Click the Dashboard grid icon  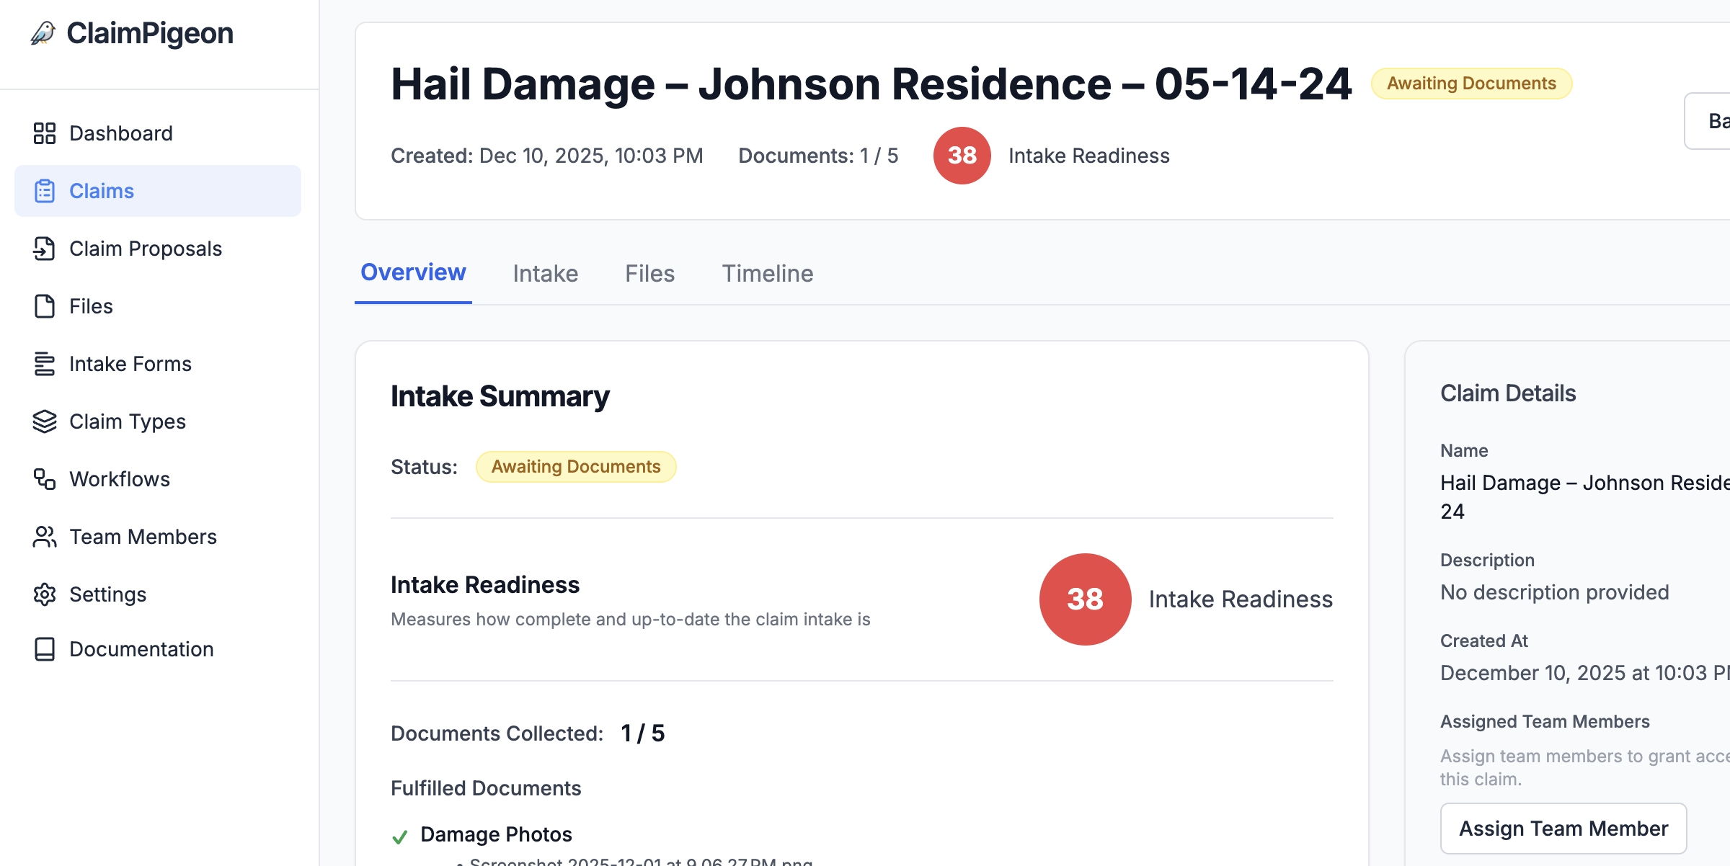pos(45,133)
